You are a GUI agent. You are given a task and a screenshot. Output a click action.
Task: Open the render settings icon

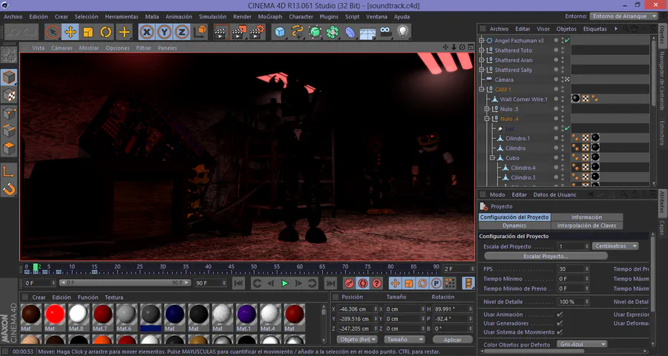[257, 32]
